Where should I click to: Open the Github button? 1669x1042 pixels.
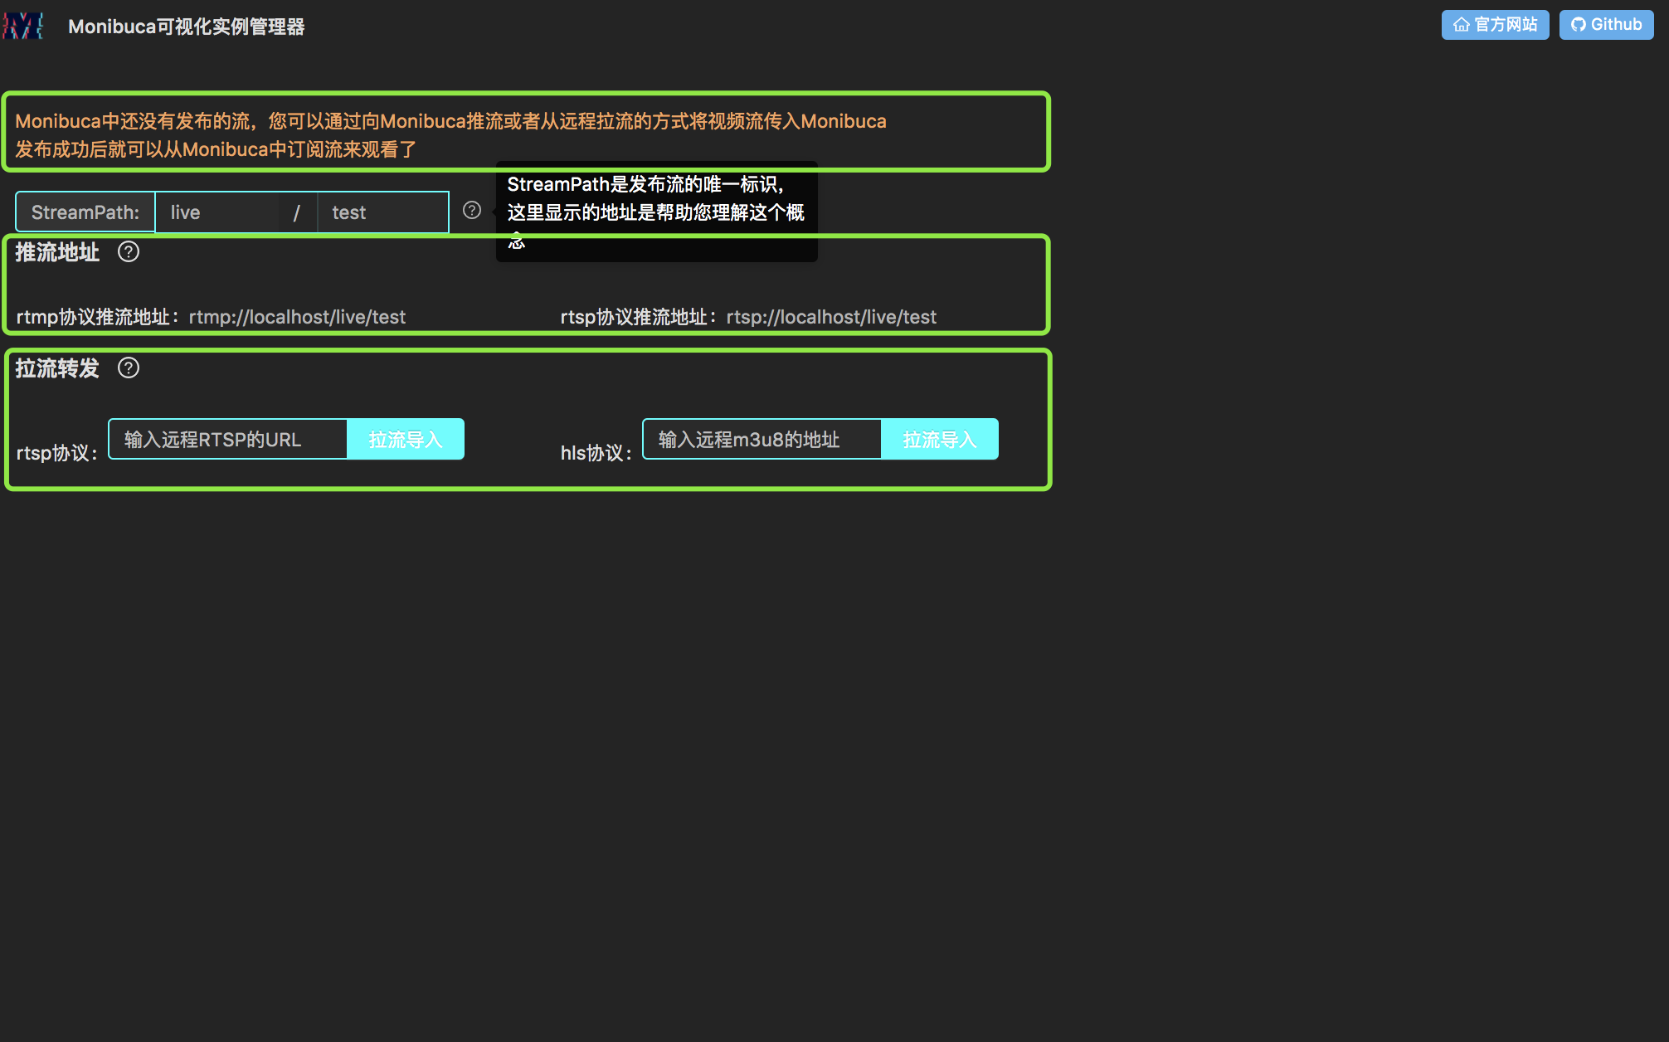coord(1606,25)
